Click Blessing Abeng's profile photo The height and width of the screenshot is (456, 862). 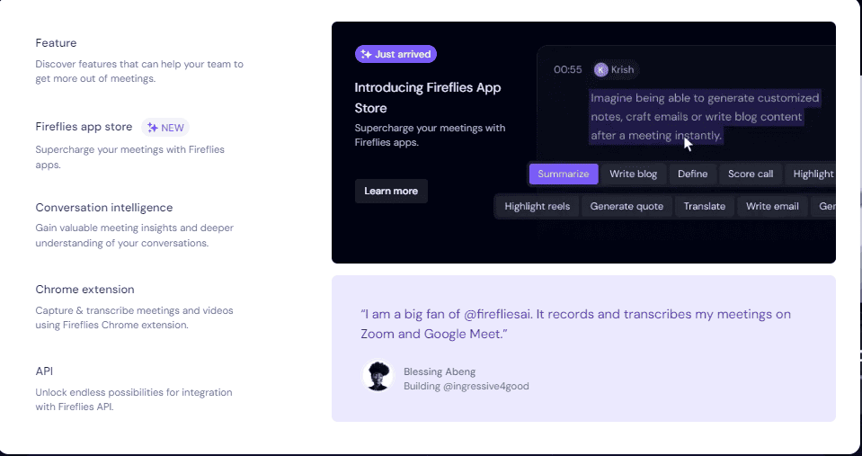(x=378, y=376)
